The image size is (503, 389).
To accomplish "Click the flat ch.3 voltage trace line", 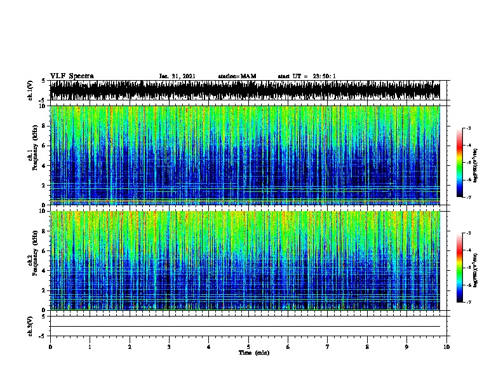I will click(x=245, y=327).
